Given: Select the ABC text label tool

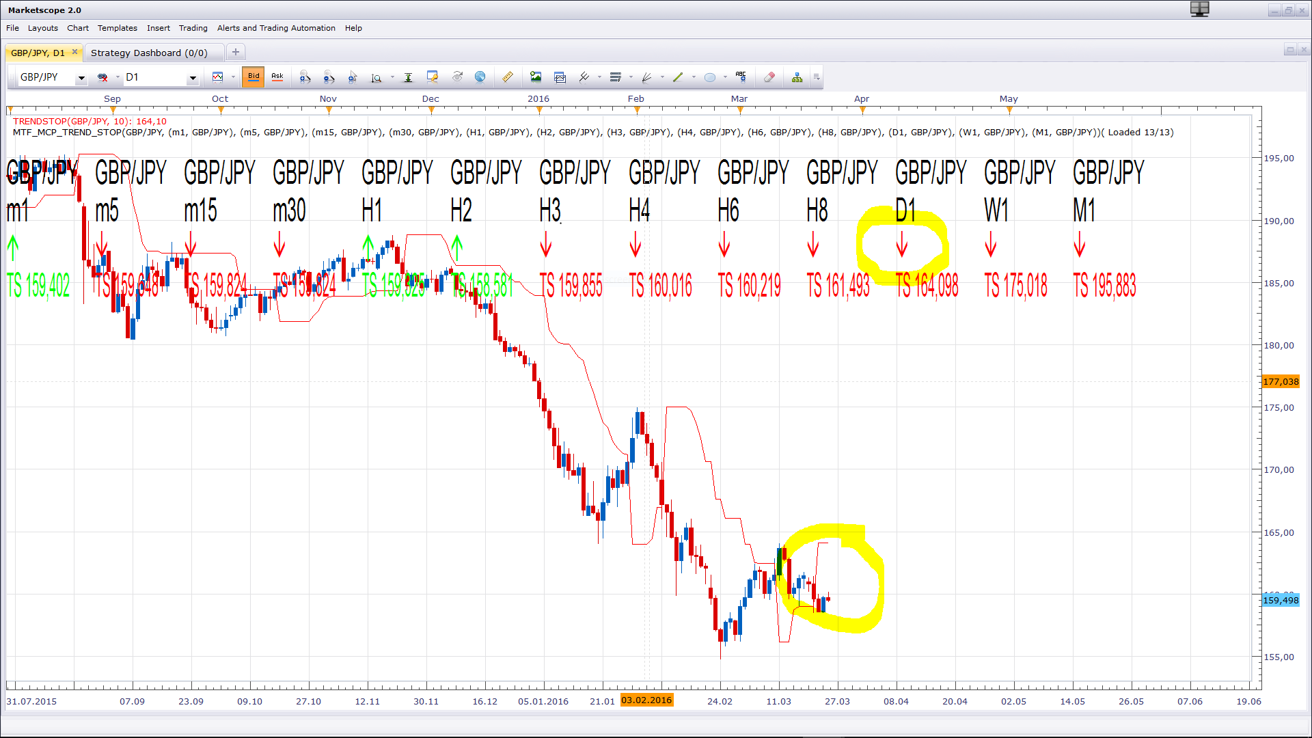Looking at the screenshot, I should (741, 77).
